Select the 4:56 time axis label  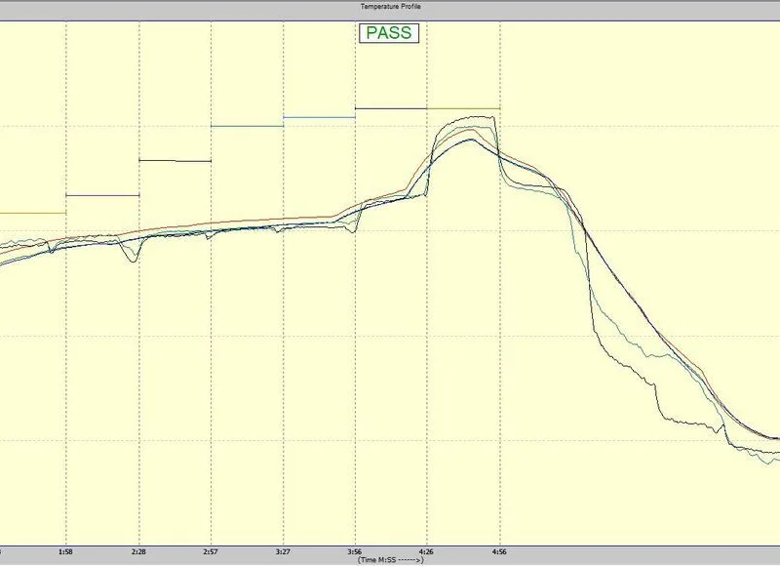(499, 551)
